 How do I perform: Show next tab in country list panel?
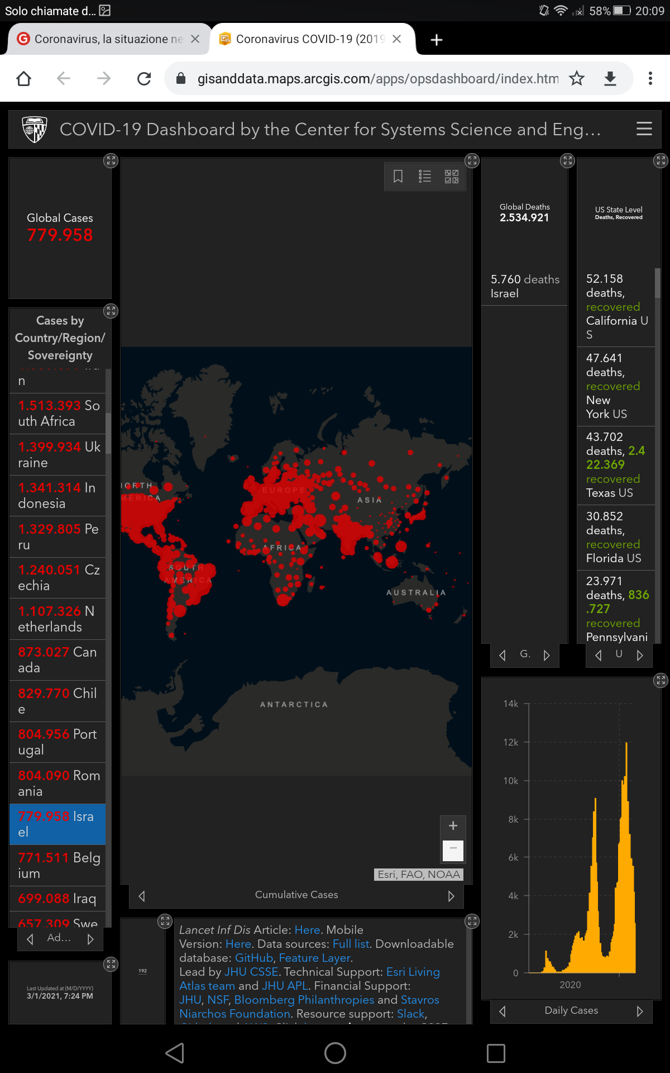click(90, 939)
